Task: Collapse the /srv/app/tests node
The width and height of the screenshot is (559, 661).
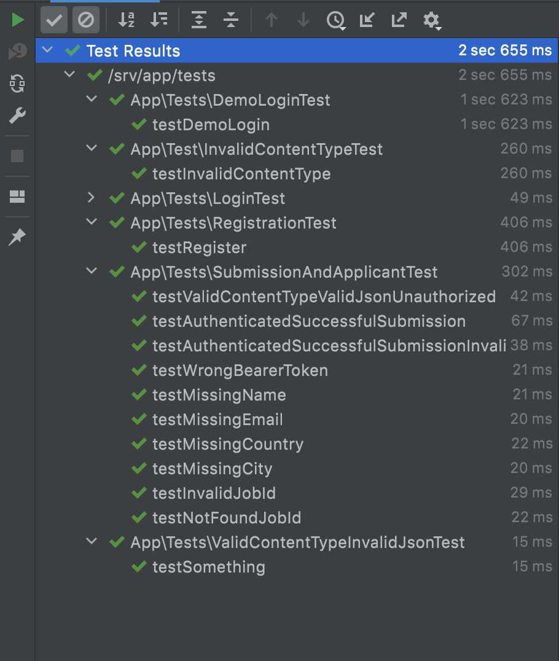Action: (x=69, y=75)
